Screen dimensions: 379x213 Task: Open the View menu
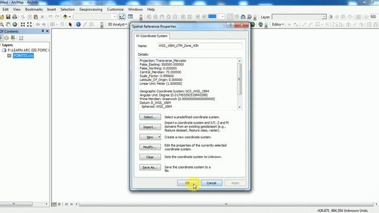point(17,9)
